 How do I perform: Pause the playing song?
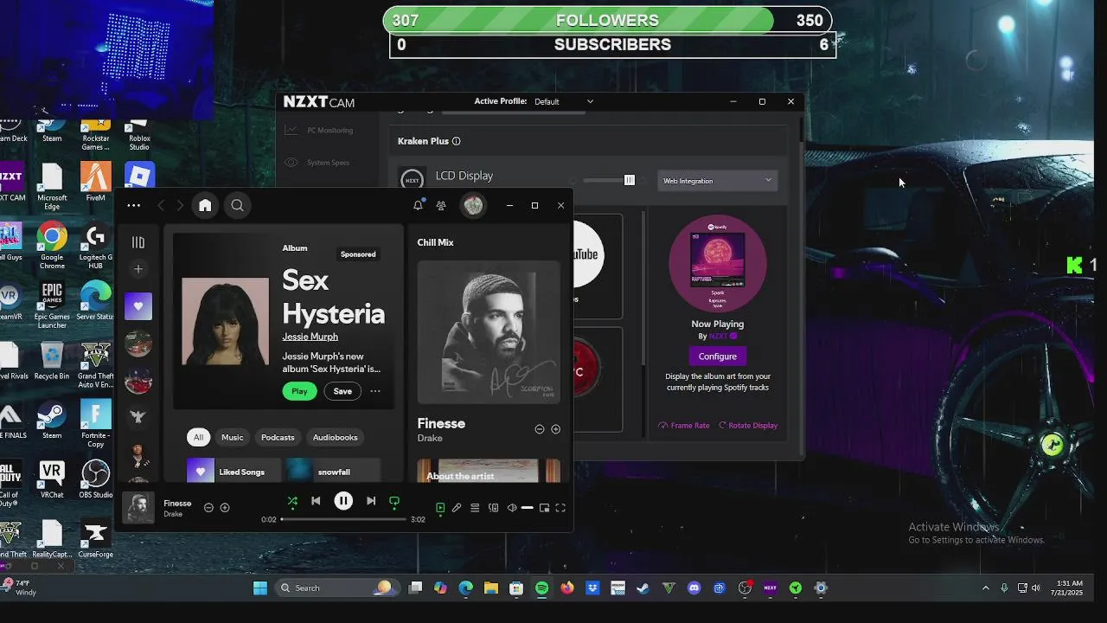343,501
